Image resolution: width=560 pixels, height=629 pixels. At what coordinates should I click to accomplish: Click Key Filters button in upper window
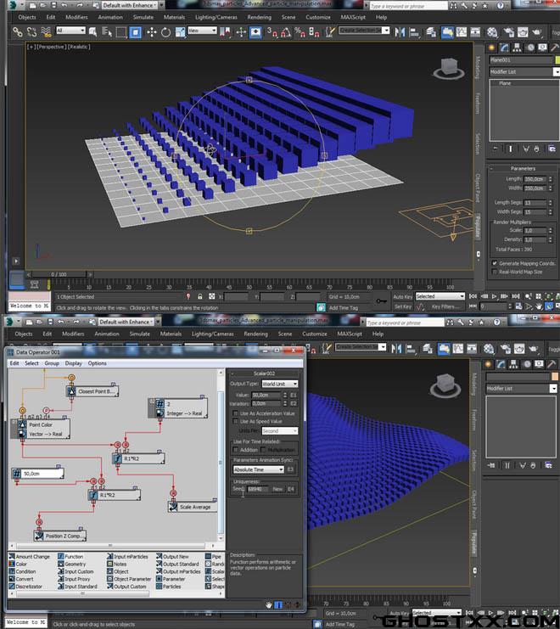[445, 306]
